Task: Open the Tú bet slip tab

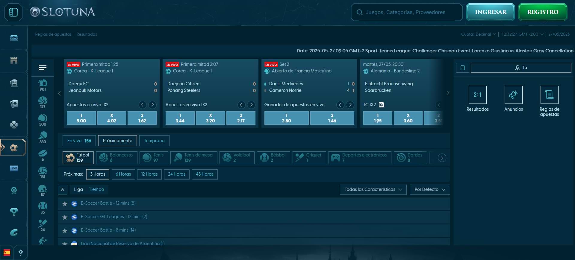Action: 521,68
